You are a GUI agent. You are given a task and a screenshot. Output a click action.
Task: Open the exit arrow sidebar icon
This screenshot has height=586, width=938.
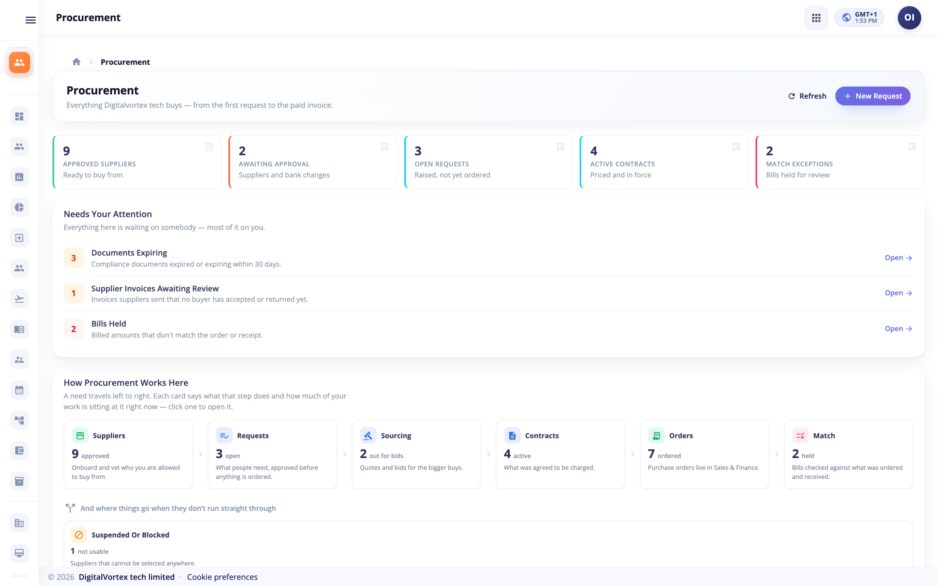point(20,238)
